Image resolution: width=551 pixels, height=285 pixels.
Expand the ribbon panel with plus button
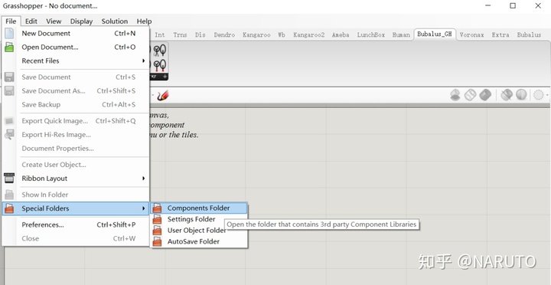tap(165, 77)
